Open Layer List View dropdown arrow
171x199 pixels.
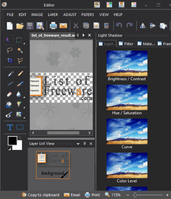[78, 144]
